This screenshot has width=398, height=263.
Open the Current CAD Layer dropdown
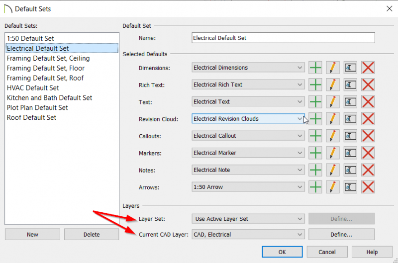click(248, 235)
